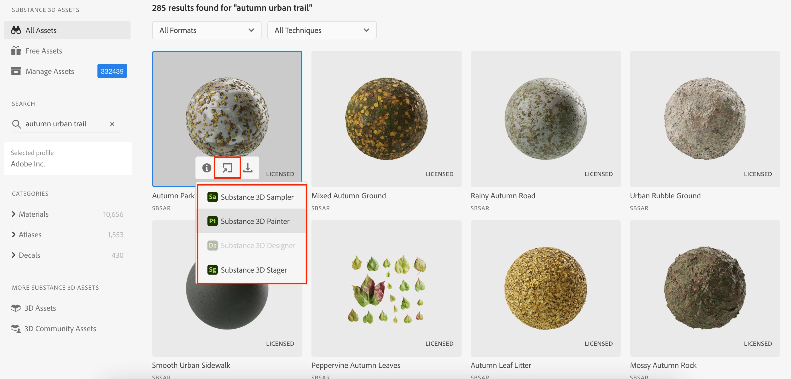This screenshot has height=379, width=791.
Task: Click the binoculars All Assets icon
Action: click(16, 30)
